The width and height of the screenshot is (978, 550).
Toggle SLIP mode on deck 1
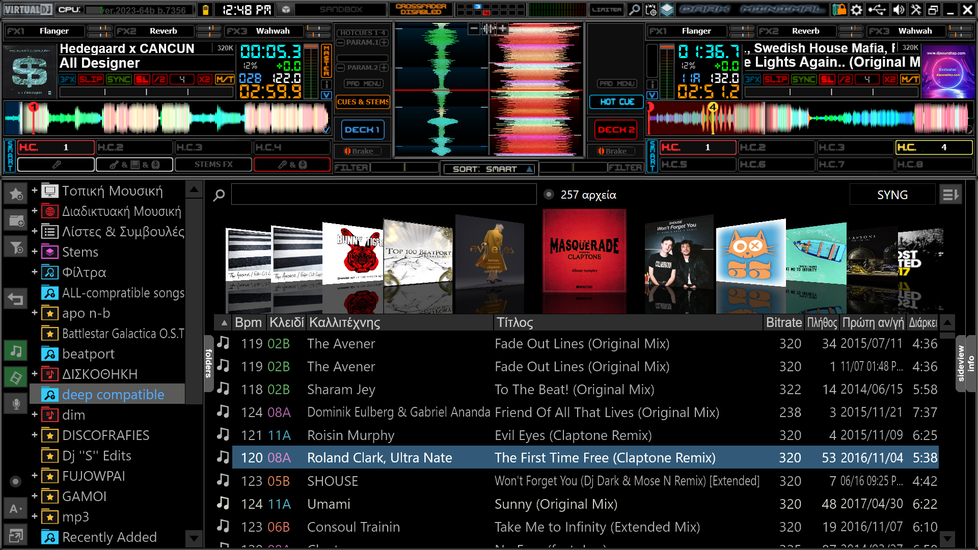[x=91, y=79]
